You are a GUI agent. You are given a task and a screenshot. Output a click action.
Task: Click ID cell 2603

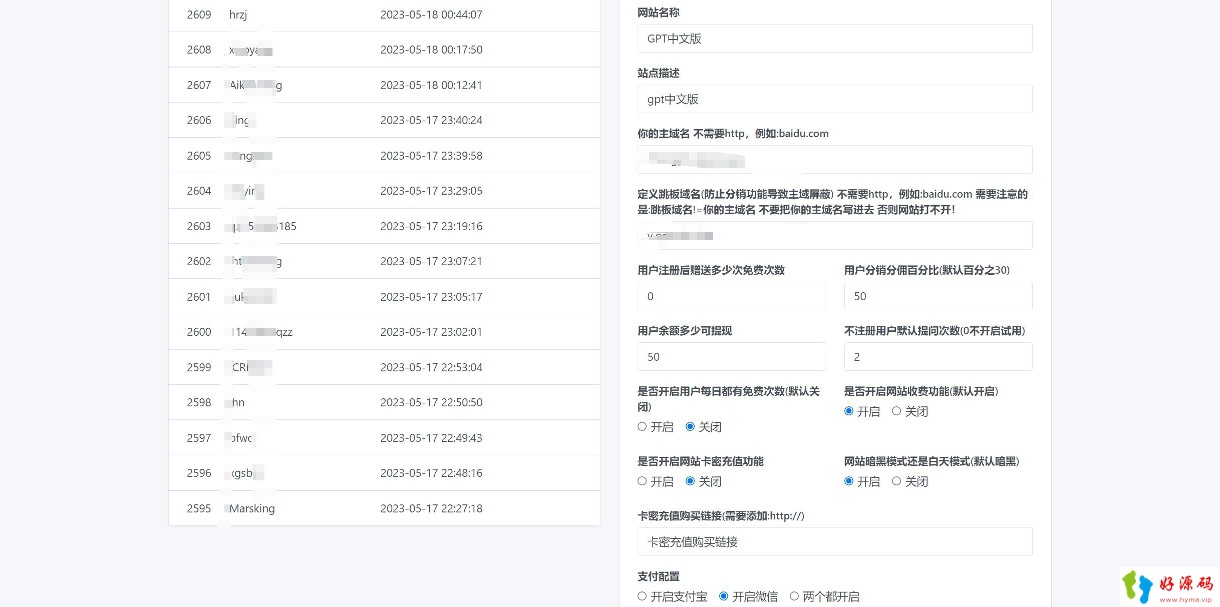199,227
